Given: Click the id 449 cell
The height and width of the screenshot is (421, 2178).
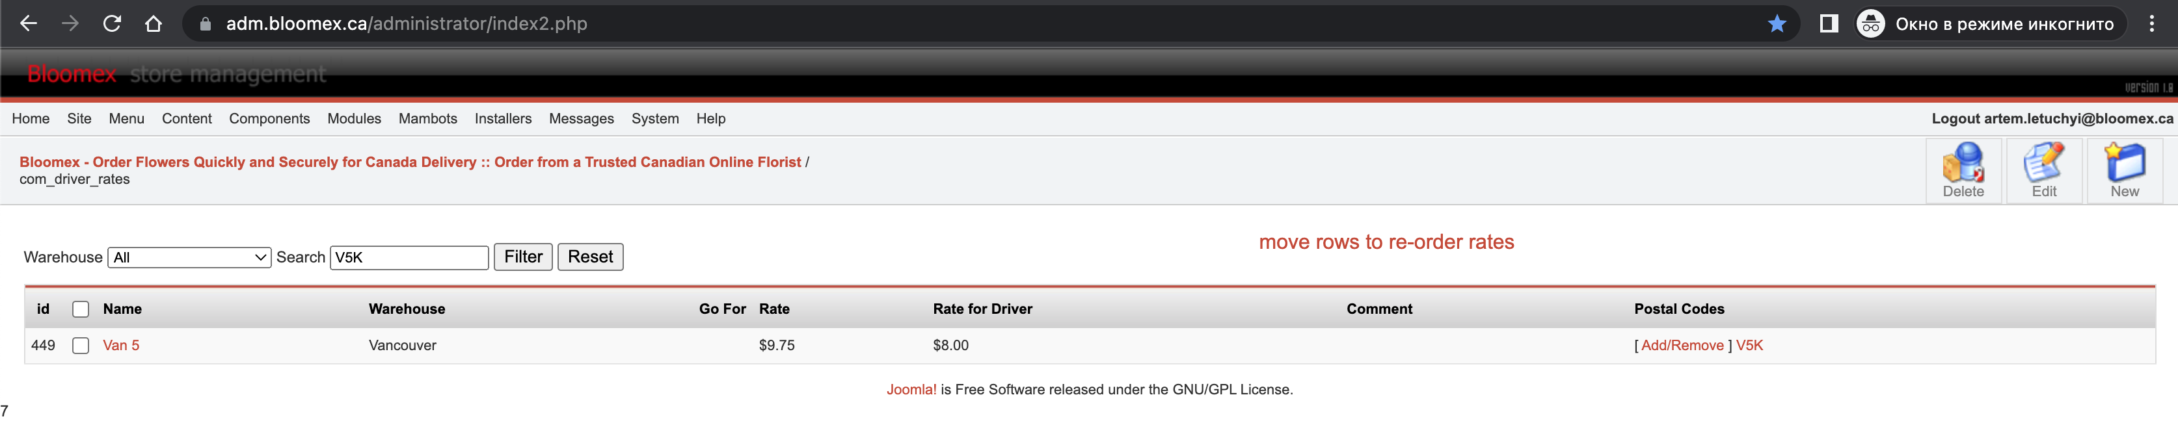Looking at the screenshot, I should point(43,346).
